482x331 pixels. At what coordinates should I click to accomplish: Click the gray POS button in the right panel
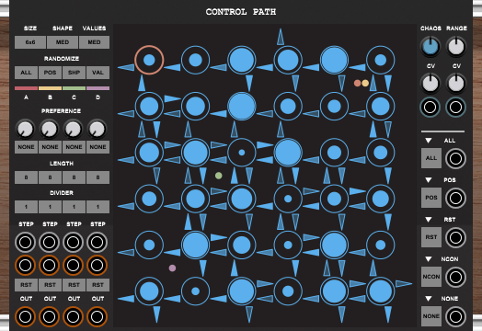[431, 198]
